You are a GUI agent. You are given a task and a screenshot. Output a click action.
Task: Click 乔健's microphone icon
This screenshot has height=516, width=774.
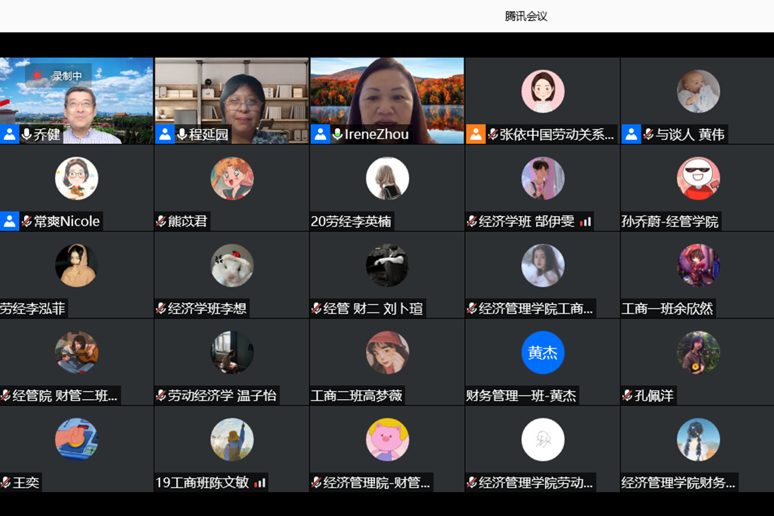pos(27,134)
